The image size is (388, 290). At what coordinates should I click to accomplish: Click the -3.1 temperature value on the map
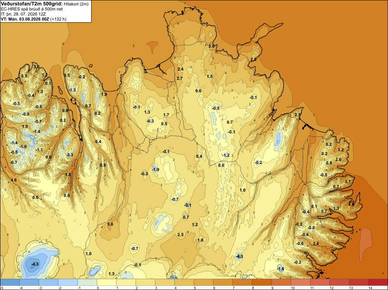tap(188, 205)
